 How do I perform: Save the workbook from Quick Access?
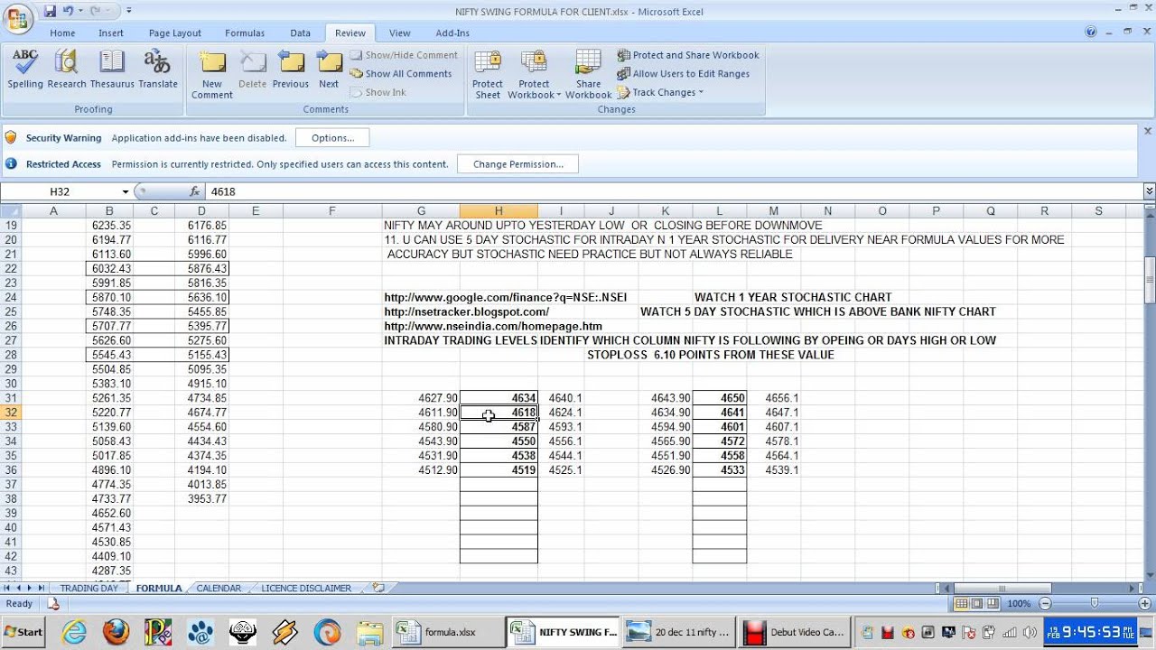50,11
